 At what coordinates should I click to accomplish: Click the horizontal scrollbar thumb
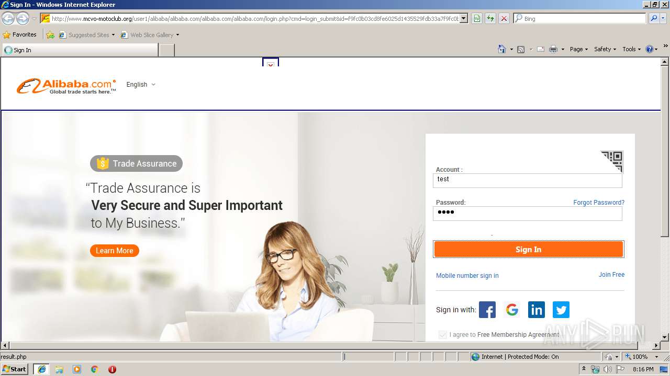point(323,345)
